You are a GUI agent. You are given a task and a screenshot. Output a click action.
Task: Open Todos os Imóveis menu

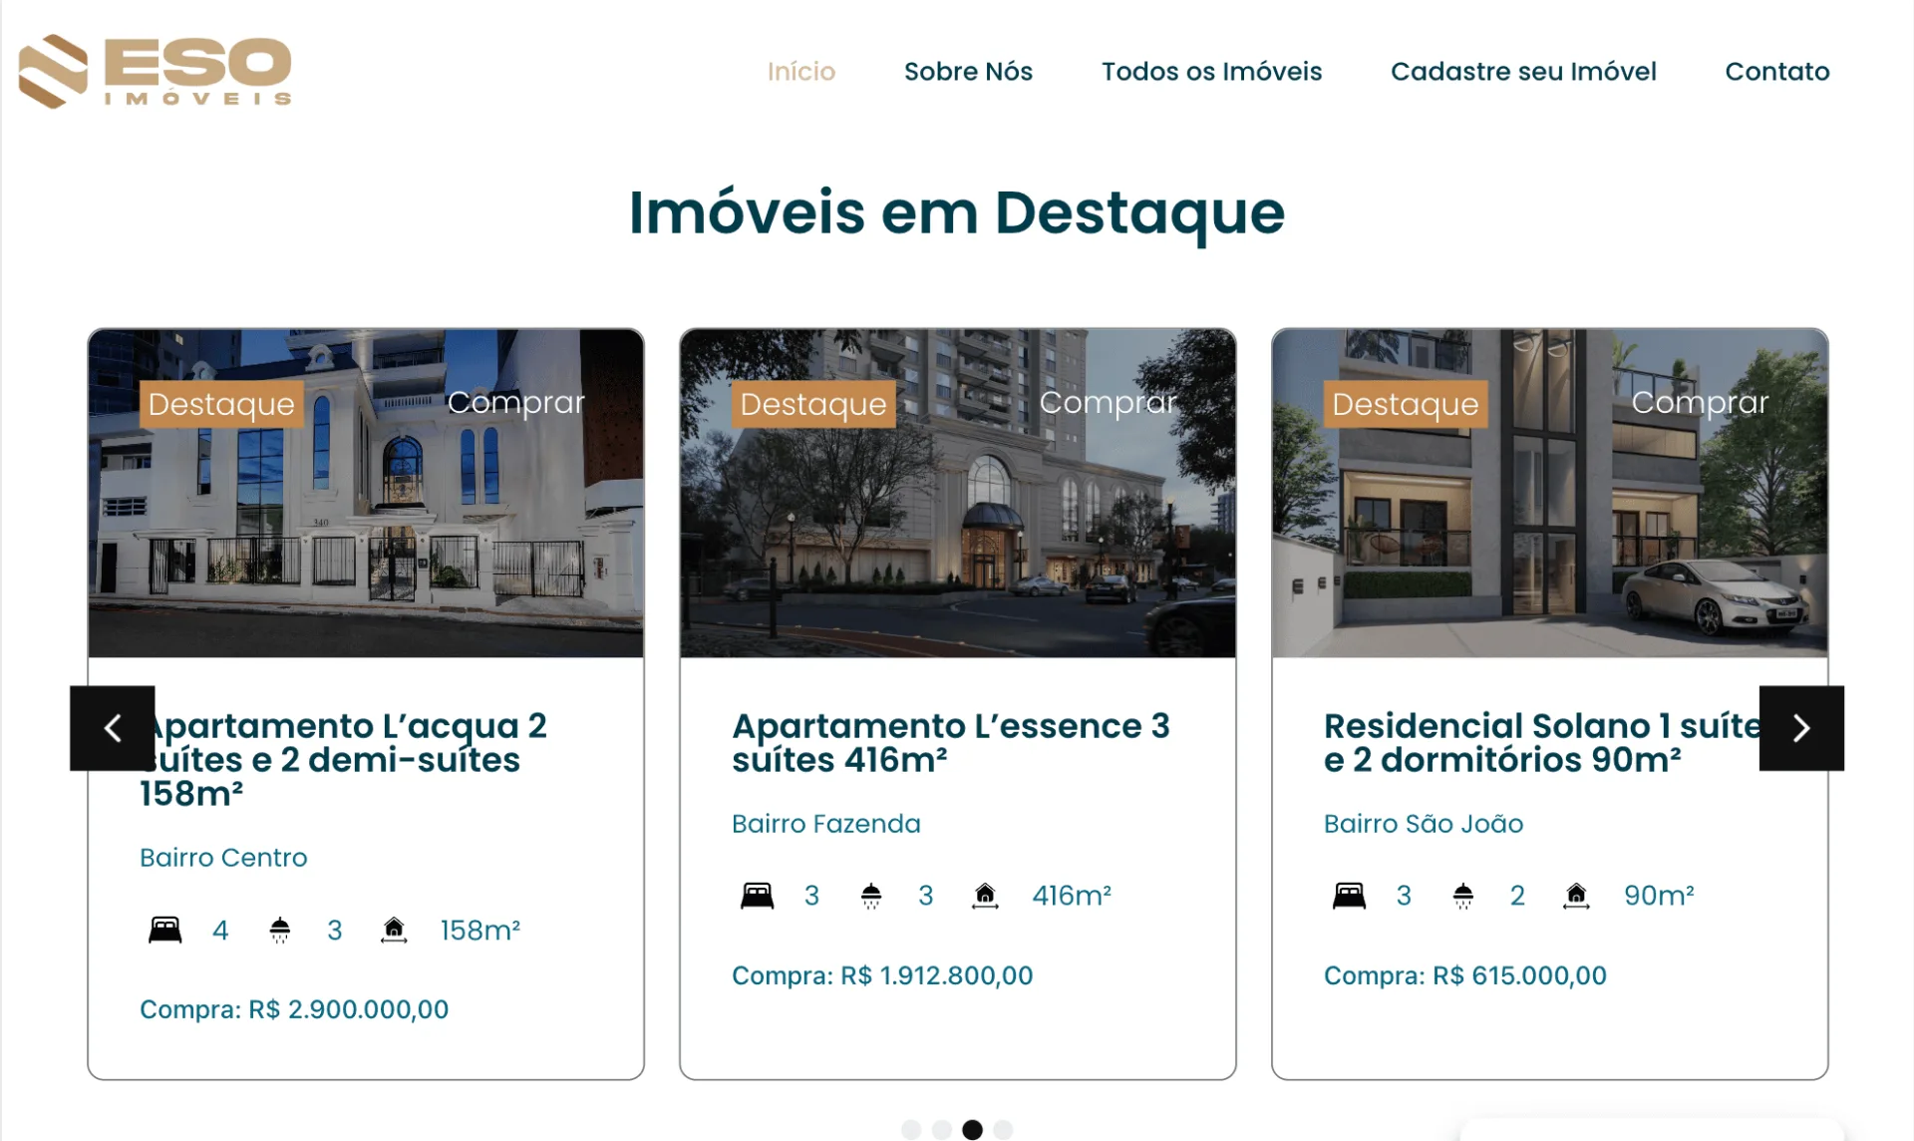click(1211, 72)
